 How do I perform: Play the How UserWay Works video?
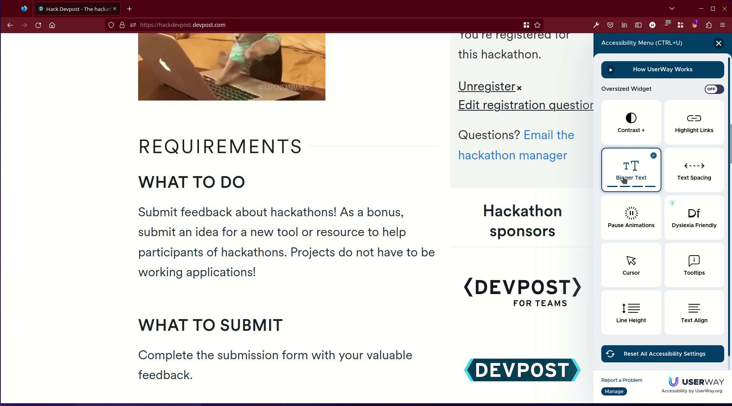[662, 69]
